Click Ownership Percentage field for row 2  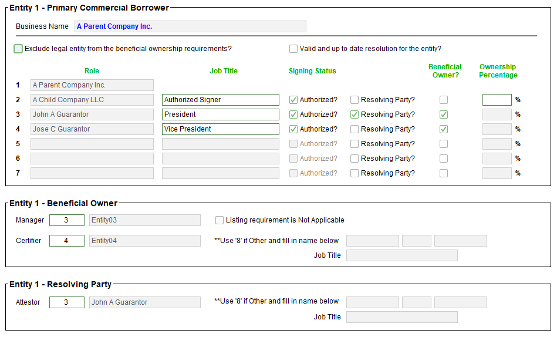pyautogui.click(x=497, y=100)
